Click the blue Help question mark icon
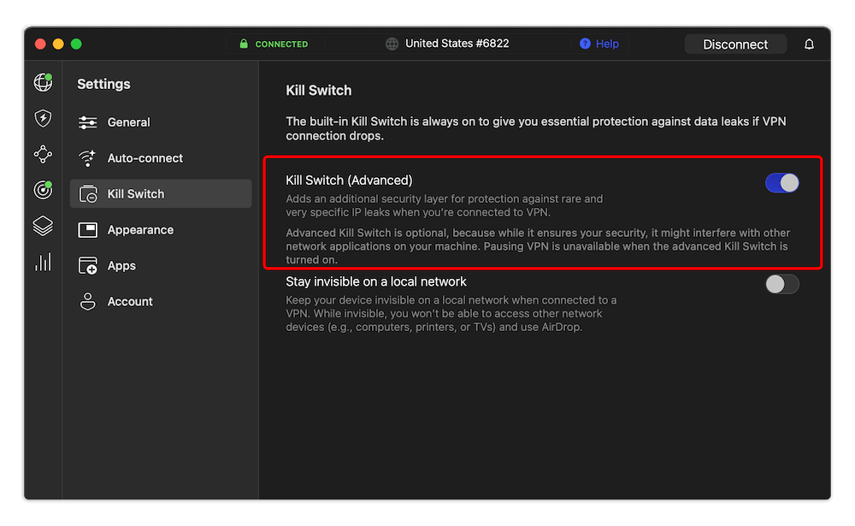The image size is (855, 526). click(x=585, y=44)
